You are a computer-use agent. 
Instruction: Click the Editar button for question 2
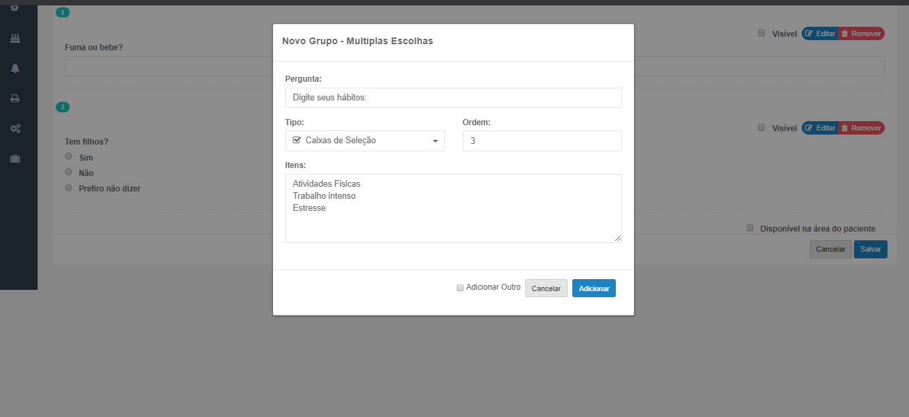pos(820,128)
